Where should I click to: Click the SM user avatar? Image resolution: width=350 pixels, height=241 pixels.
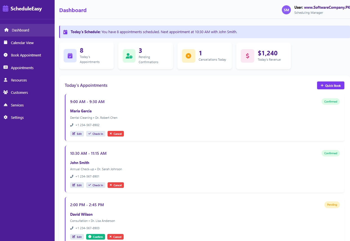coord(286,10)
